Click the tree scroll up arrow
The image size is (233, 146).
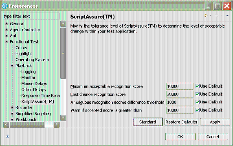63,24
